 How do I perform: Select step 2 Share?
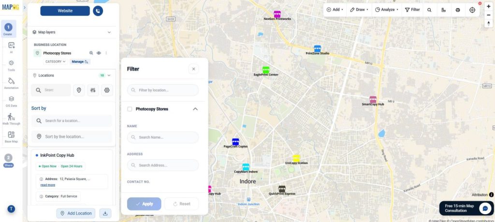click(8, 161)
